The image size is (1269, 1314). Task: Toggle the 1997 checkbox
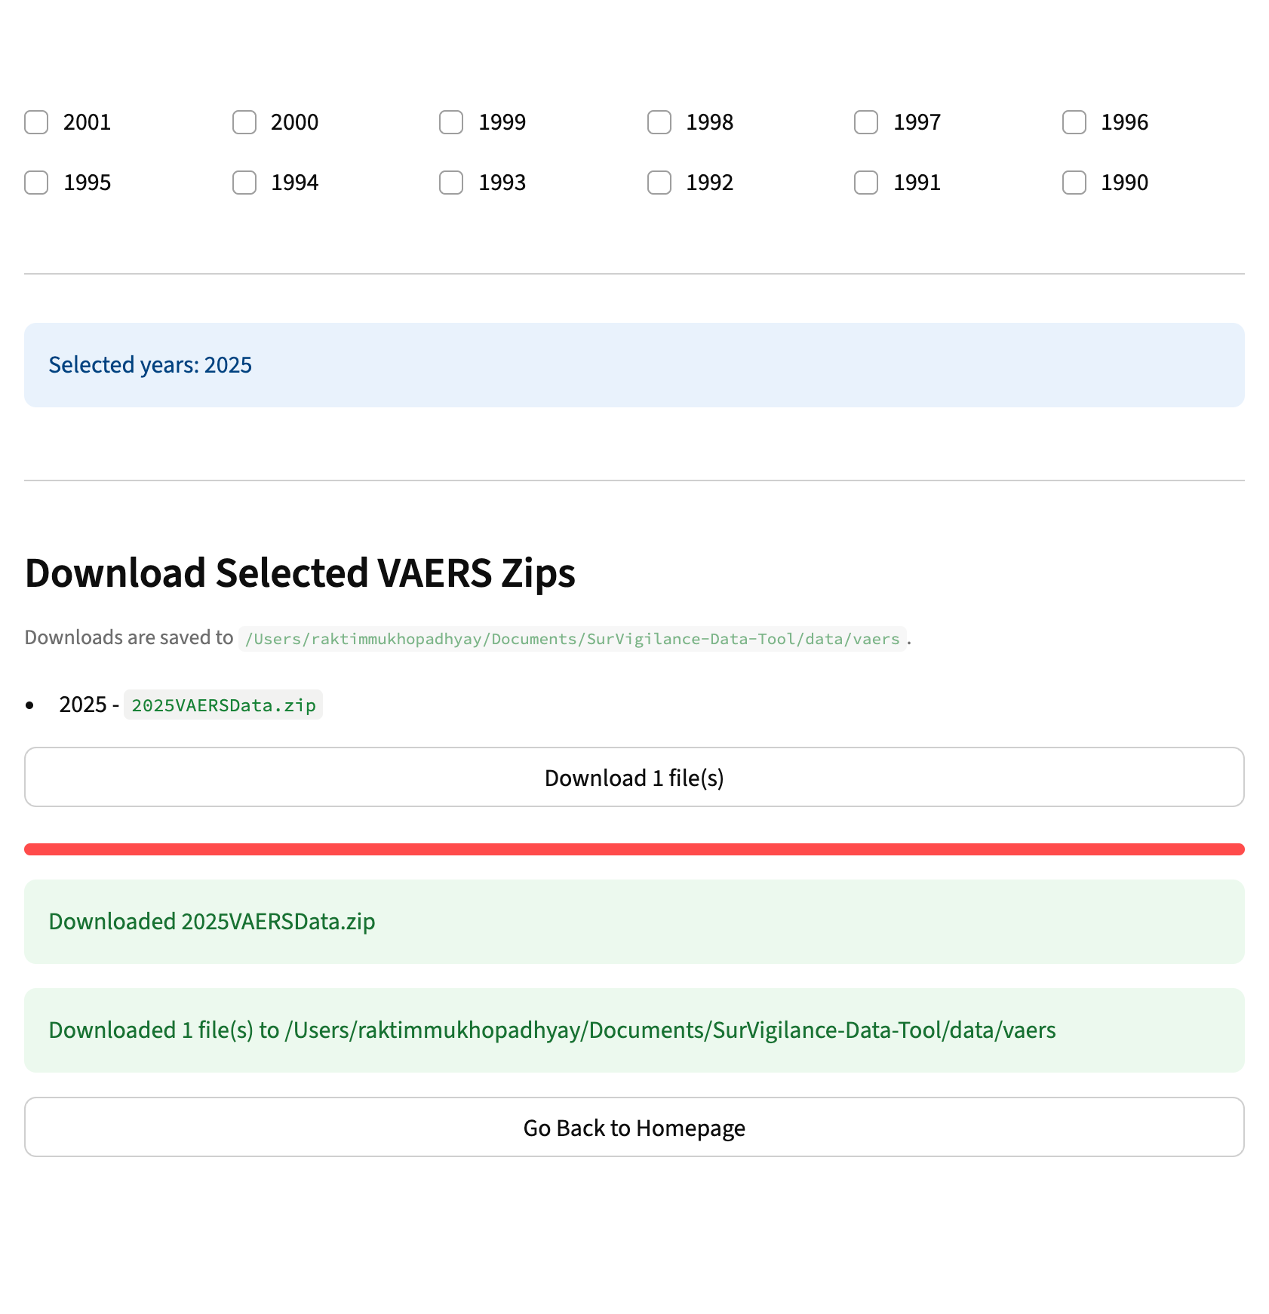(x=866, y=122)
